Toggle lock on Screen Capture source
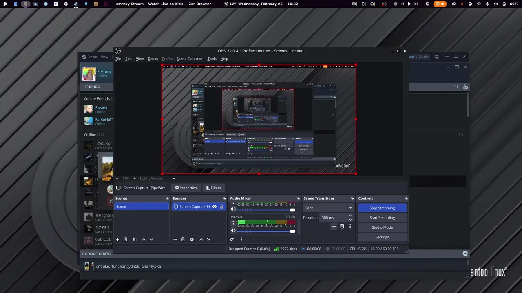This screenshot has height=293, width=522. pyautogui.click(x=221, y=207)
